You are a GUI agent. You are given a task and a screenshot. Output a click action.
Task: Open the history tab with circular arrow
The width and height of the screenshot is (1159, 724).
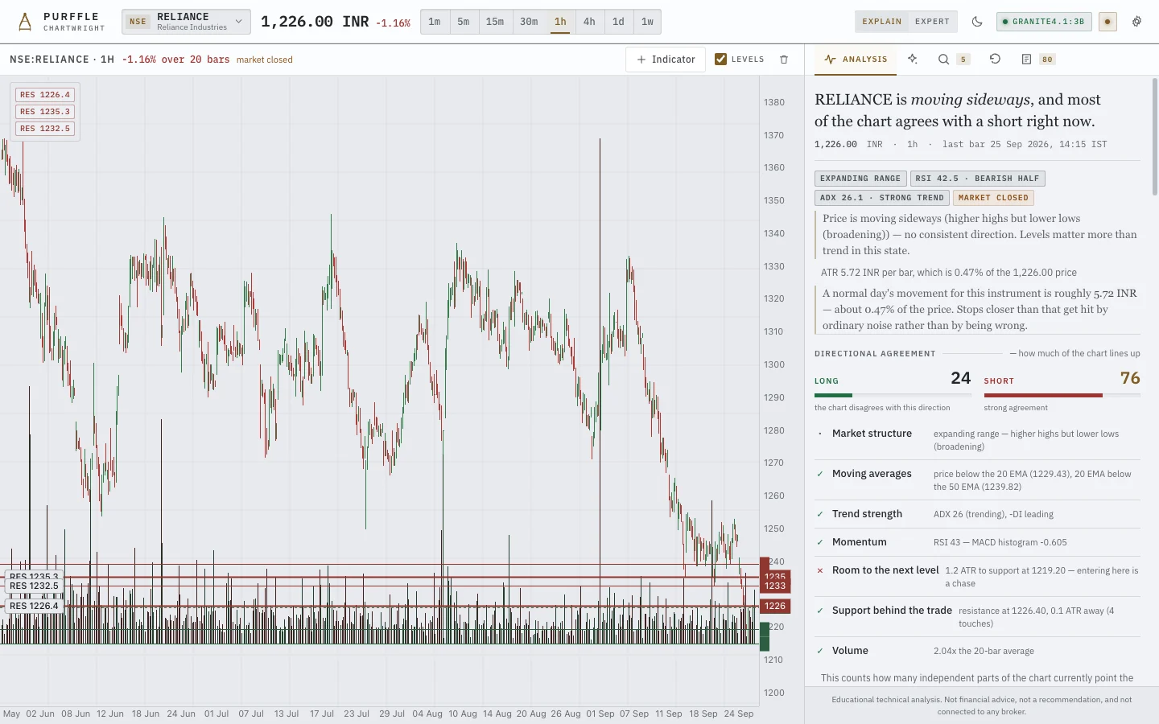click(995, 59)
